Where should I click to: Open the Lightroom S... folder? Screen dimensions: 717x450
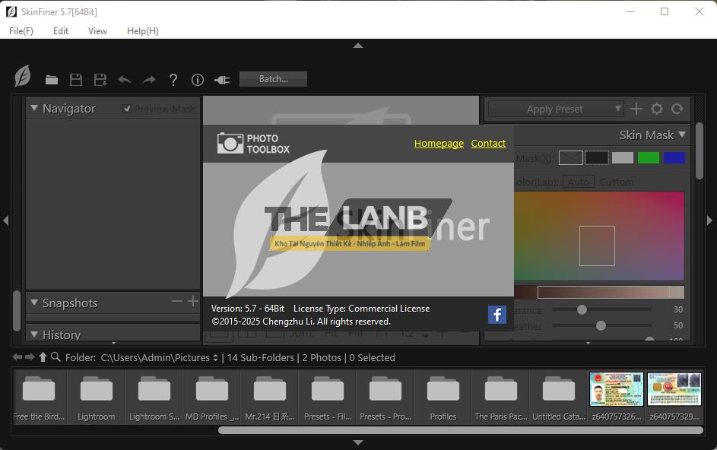(x=154, y=397)
